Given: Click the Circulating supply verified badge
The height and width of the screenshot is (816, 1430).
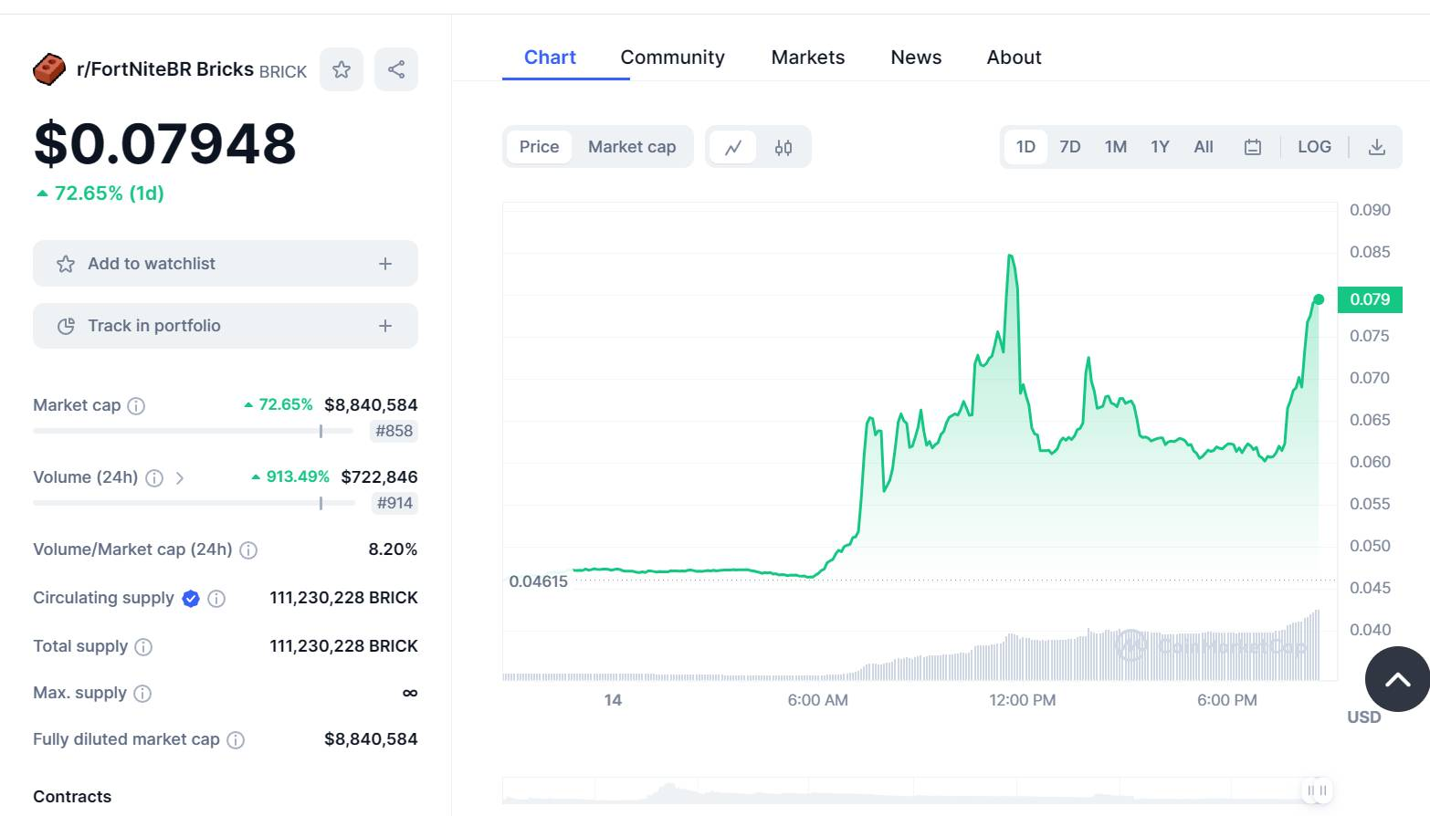Looking at the screenshot, I should 191,598.
